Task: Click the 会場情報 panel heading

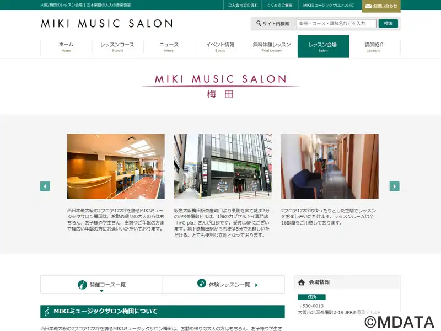Action: 347,282
